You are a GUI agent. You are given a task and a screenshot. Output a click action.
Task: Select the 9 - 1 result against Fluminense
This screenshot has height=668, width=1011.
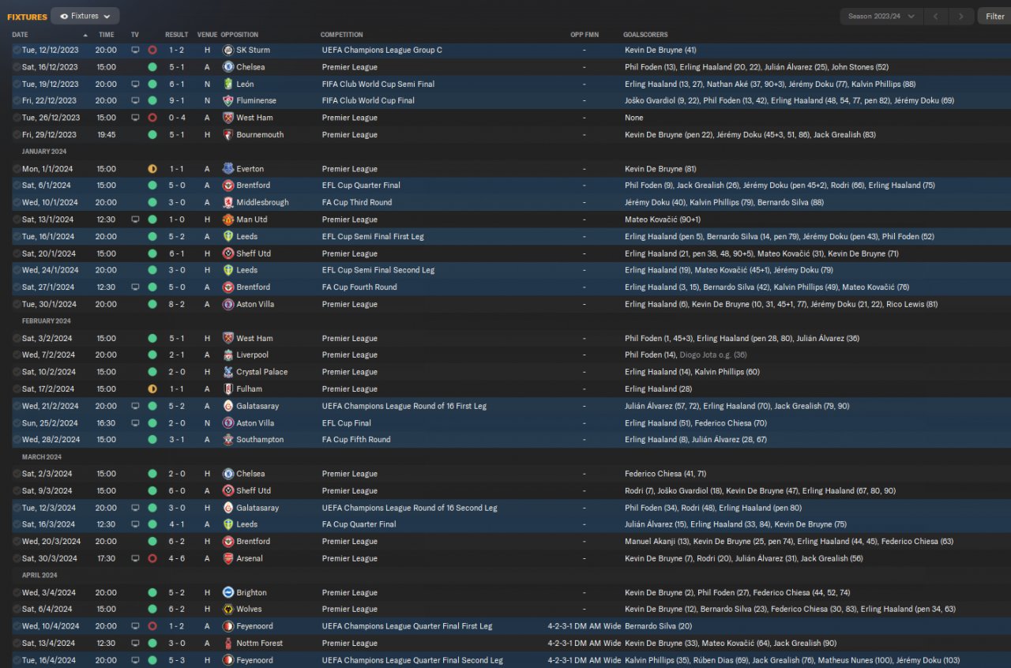pos(175,101)
